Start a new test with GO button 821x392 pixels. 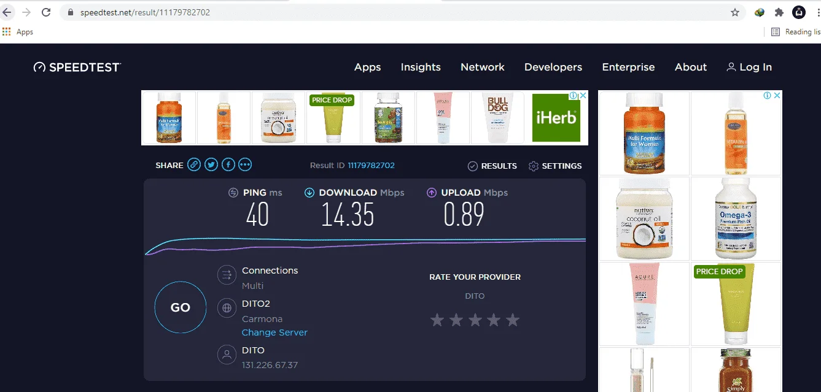[181, 307]
